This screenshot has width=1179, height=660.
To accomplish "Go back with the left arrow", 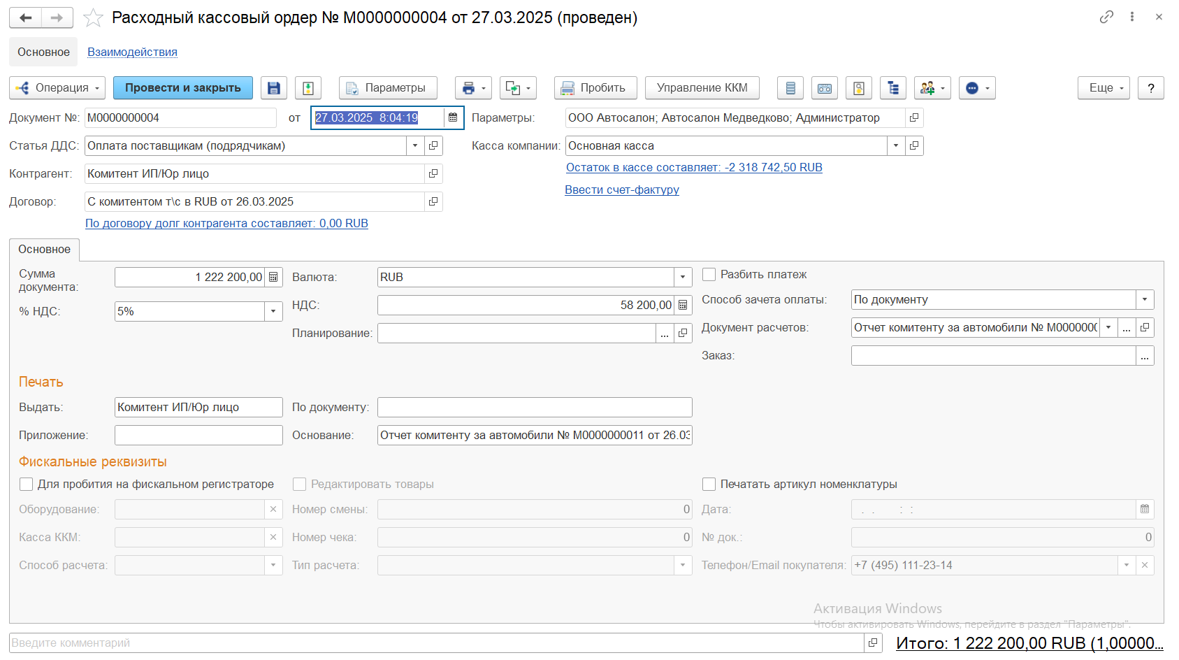I will (x=26, y=17).
